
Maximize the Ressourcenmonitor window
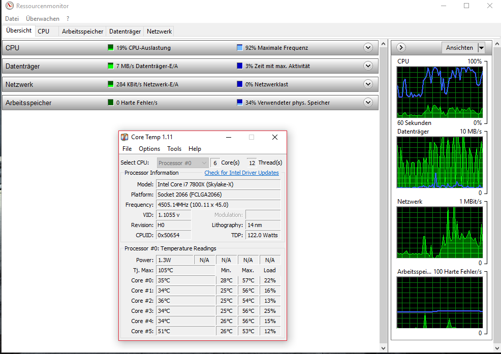pyautogui.click(x=466, y=6)
